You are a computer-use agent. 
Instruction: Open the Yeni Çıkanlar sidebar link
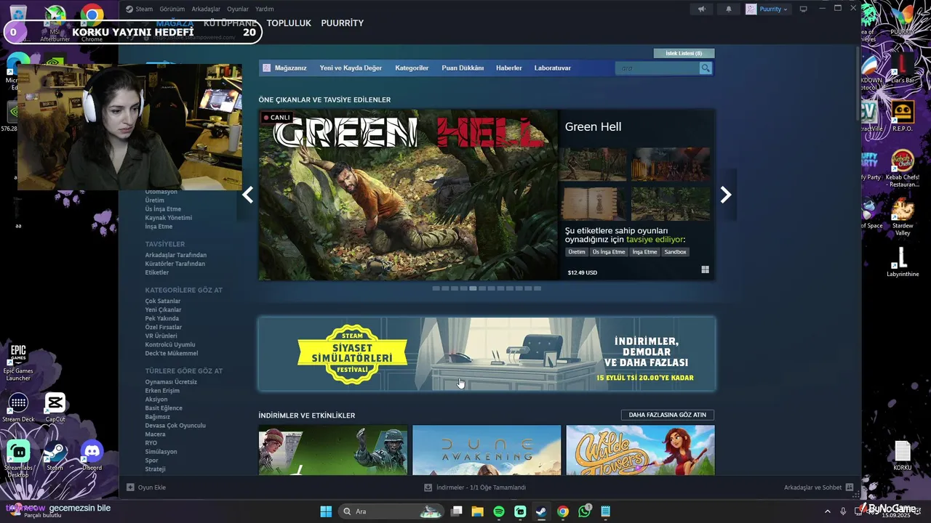pos(163,309)
